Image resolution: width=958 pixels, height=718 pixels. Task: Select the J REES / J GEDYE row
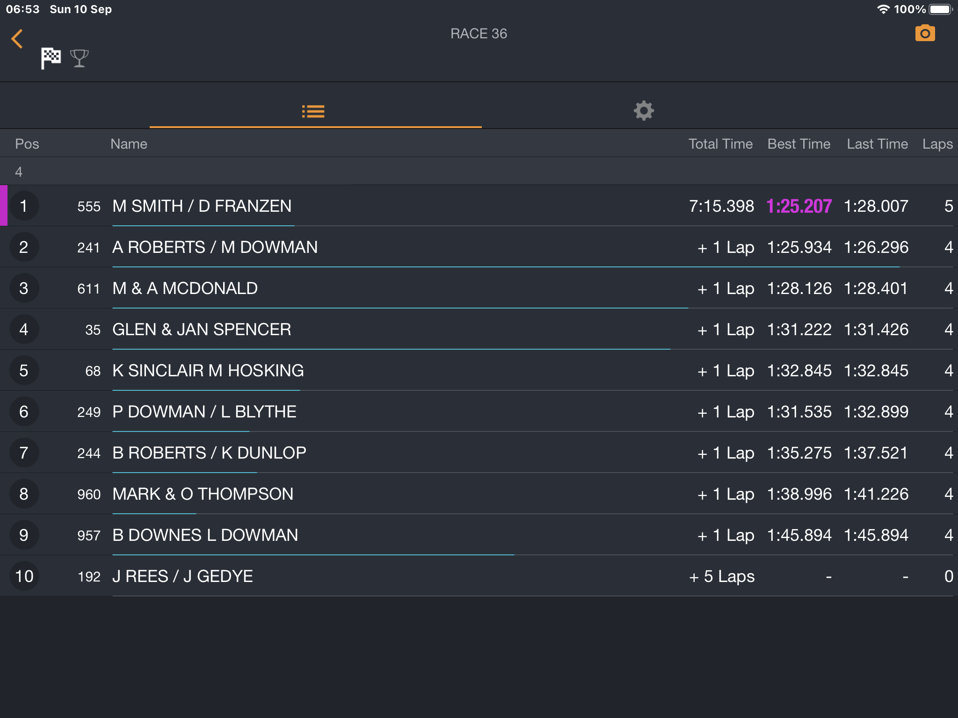pos(479,576)
